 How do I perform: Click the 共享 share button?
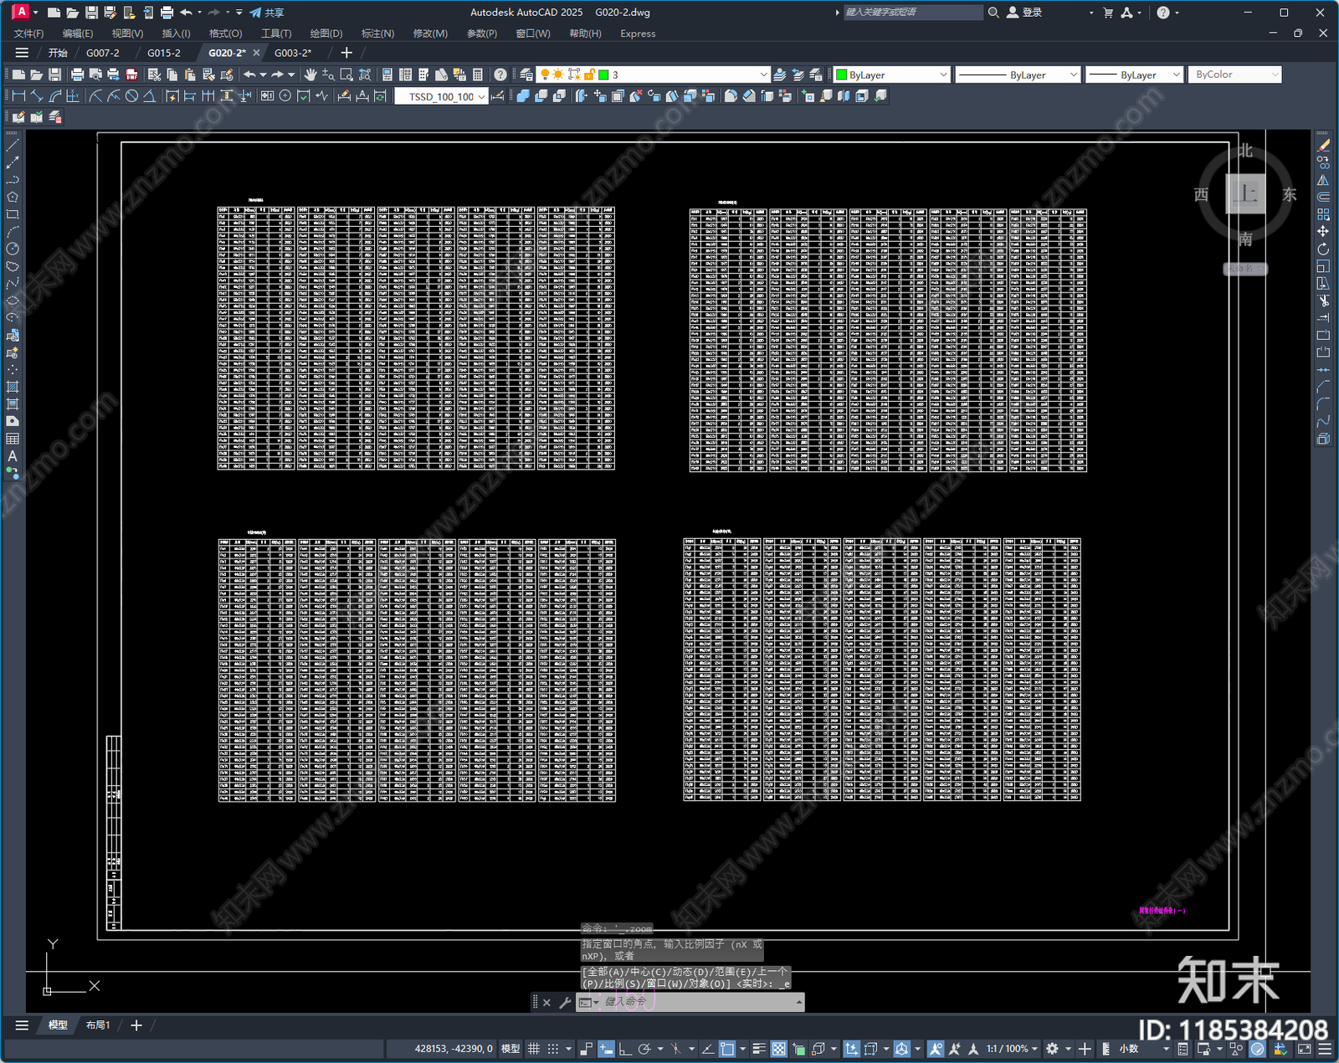(267, 13)
